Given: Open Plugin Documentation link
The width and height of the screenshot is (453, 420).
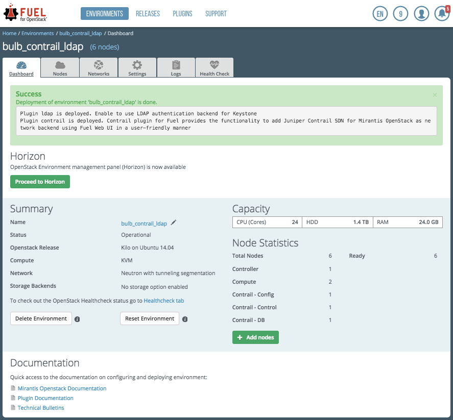Looking at the screenshot, I should click(45, 398).
